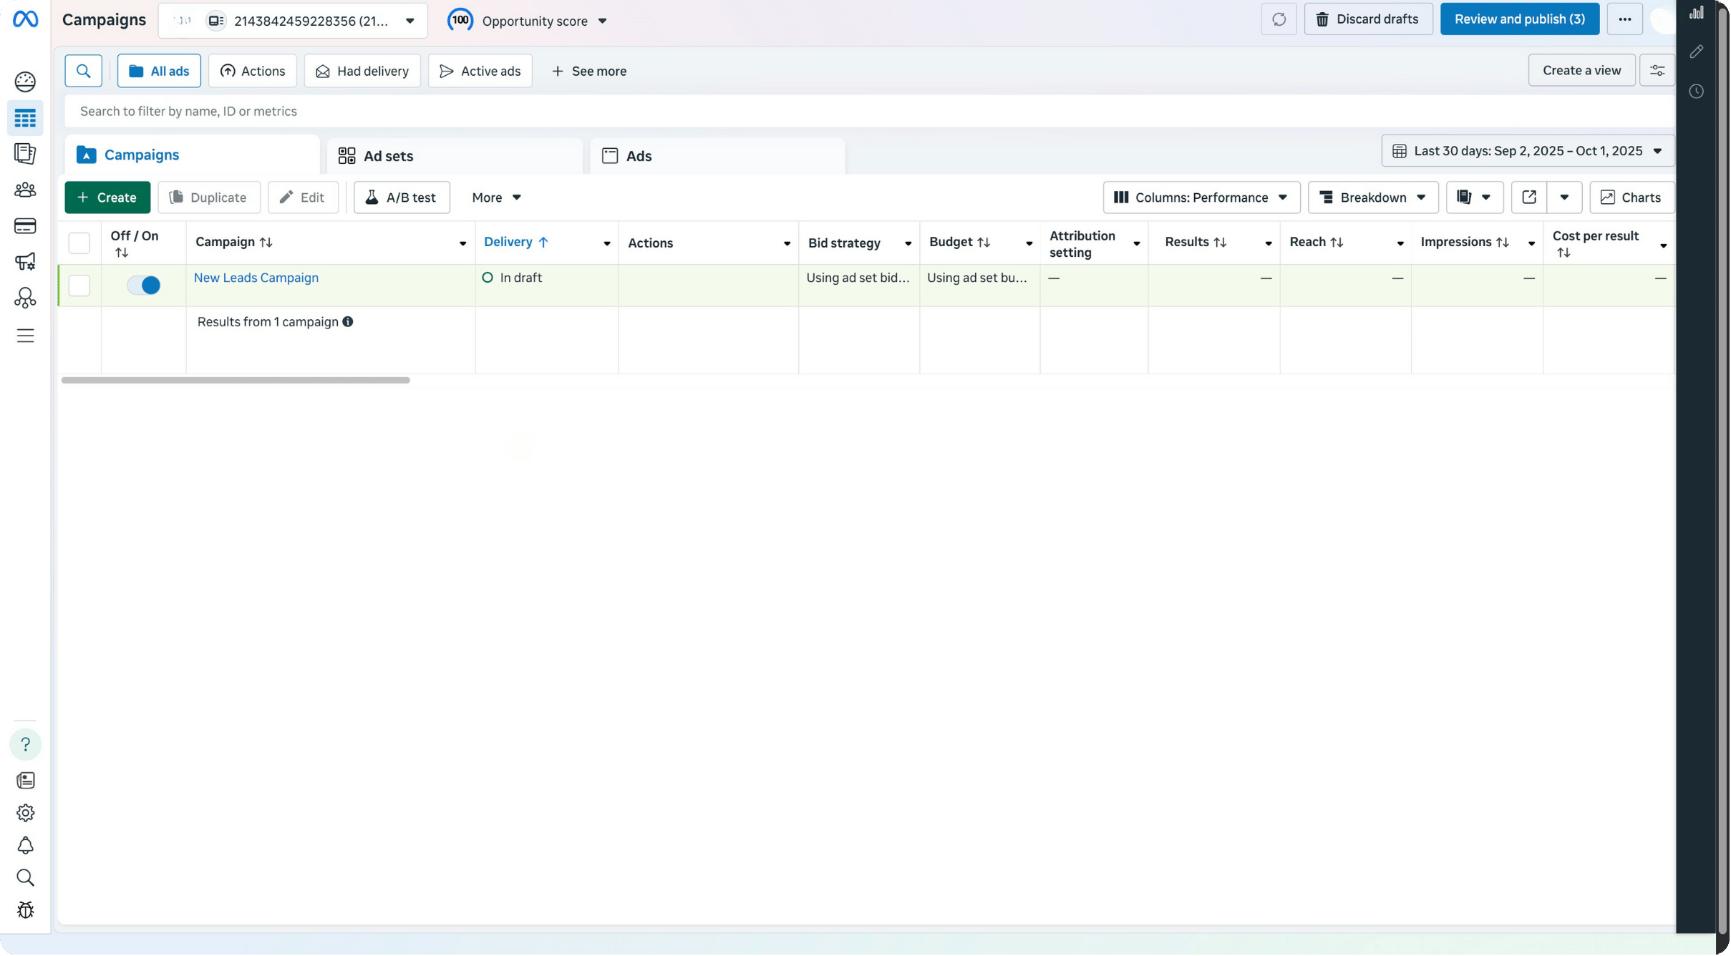The width and height of the screenshot is (1731, 956).
Task: Open the notifications bell icon
Action: tap(25, 846)
